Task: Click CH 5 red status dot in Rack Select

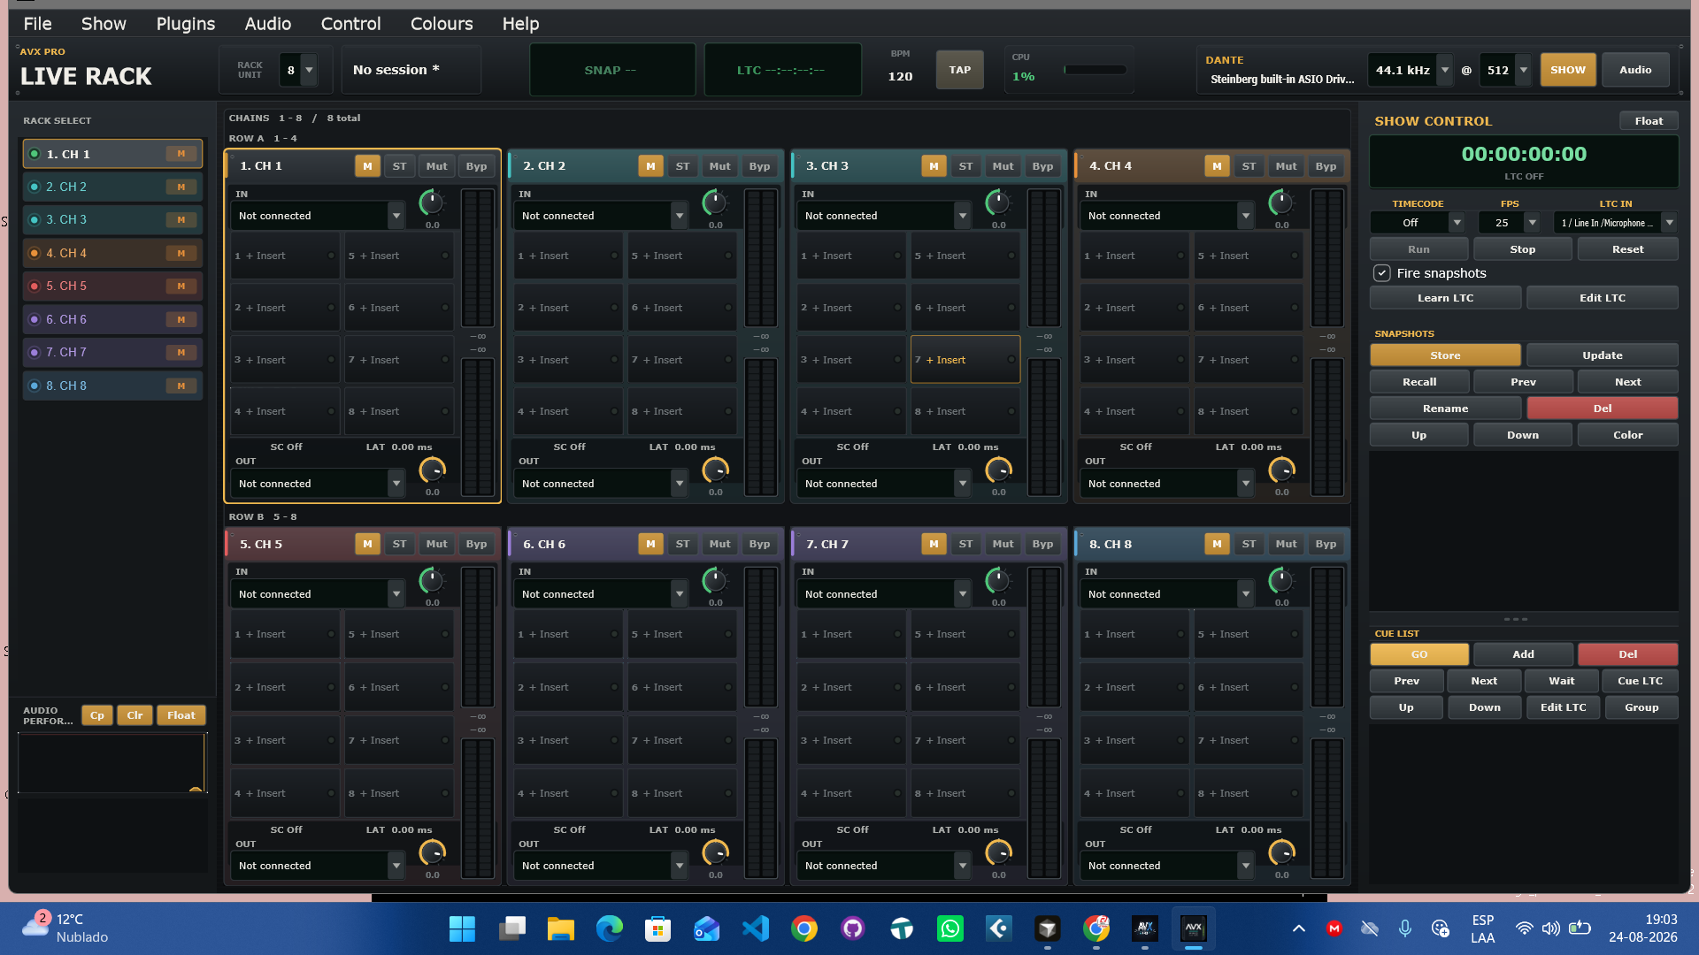Action: click(35, 286)
